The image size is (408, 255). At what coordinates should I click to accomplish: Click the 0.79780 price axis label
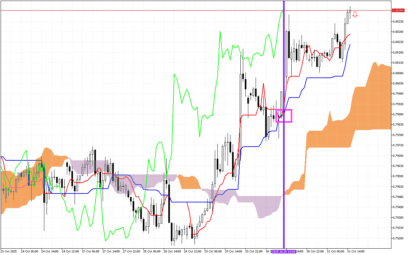[398, 135]
